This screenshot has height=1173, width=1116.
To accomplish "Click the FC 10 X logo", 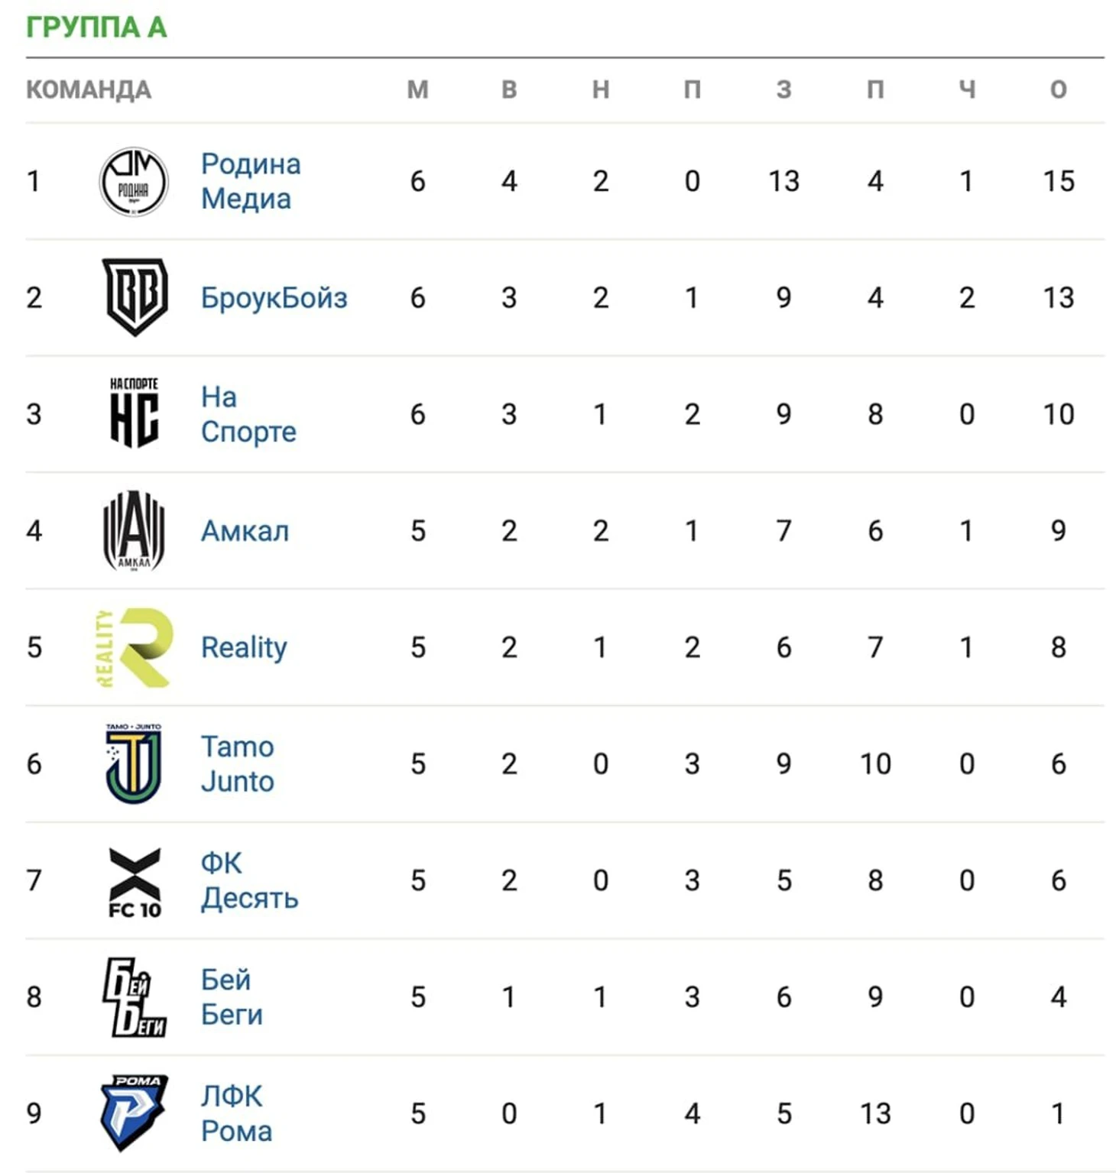I will [x=135, y=882].
